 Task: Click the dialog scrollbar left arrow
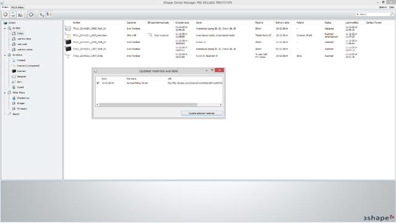tap(98, 105)
